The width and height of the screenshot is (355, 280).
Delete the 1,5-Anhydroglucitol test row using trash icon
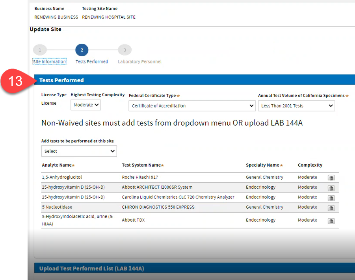(x=331, y=178)
